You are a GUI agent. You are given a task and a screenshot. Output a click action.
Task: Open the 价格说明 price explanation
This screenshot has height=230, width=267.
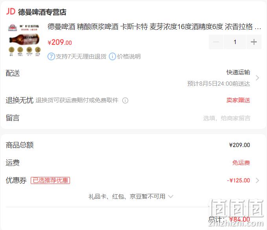pyautogui.click(x=129, y=56)
